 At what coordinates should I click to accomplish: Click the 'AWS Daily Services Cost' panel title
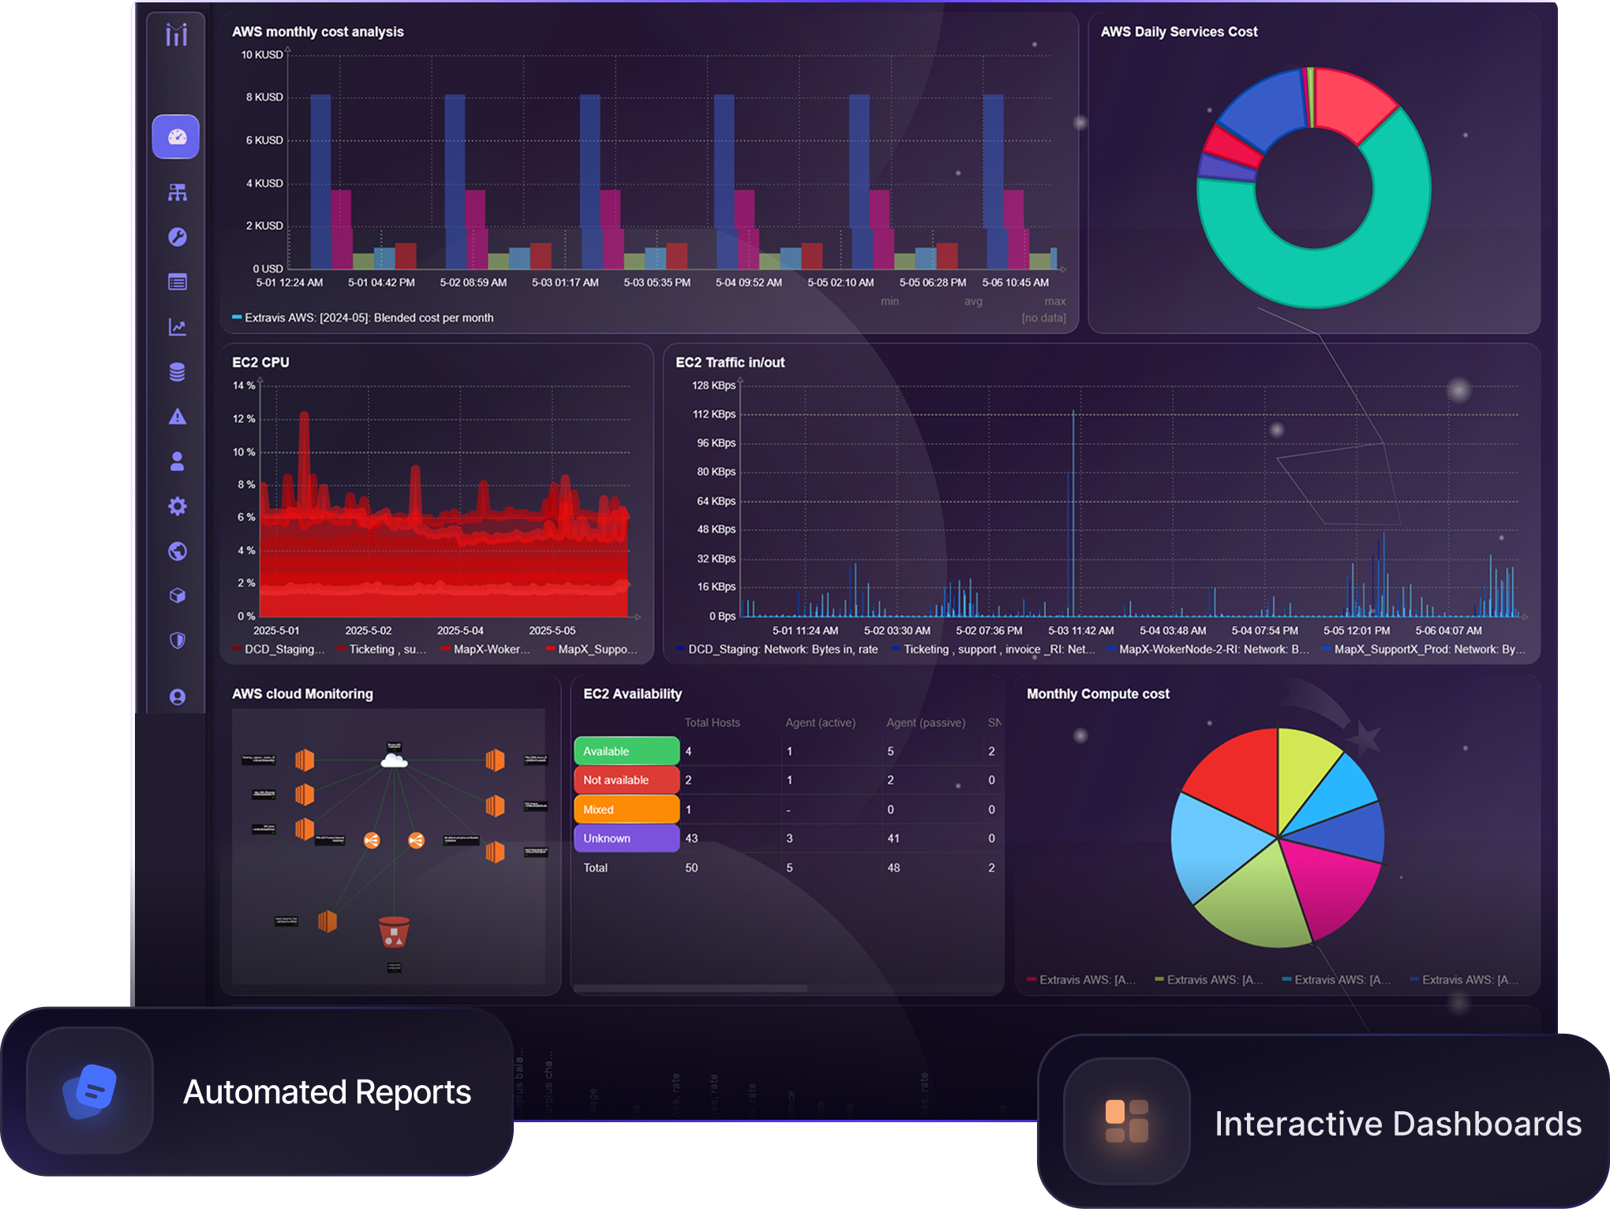[x=1179, y=32]
